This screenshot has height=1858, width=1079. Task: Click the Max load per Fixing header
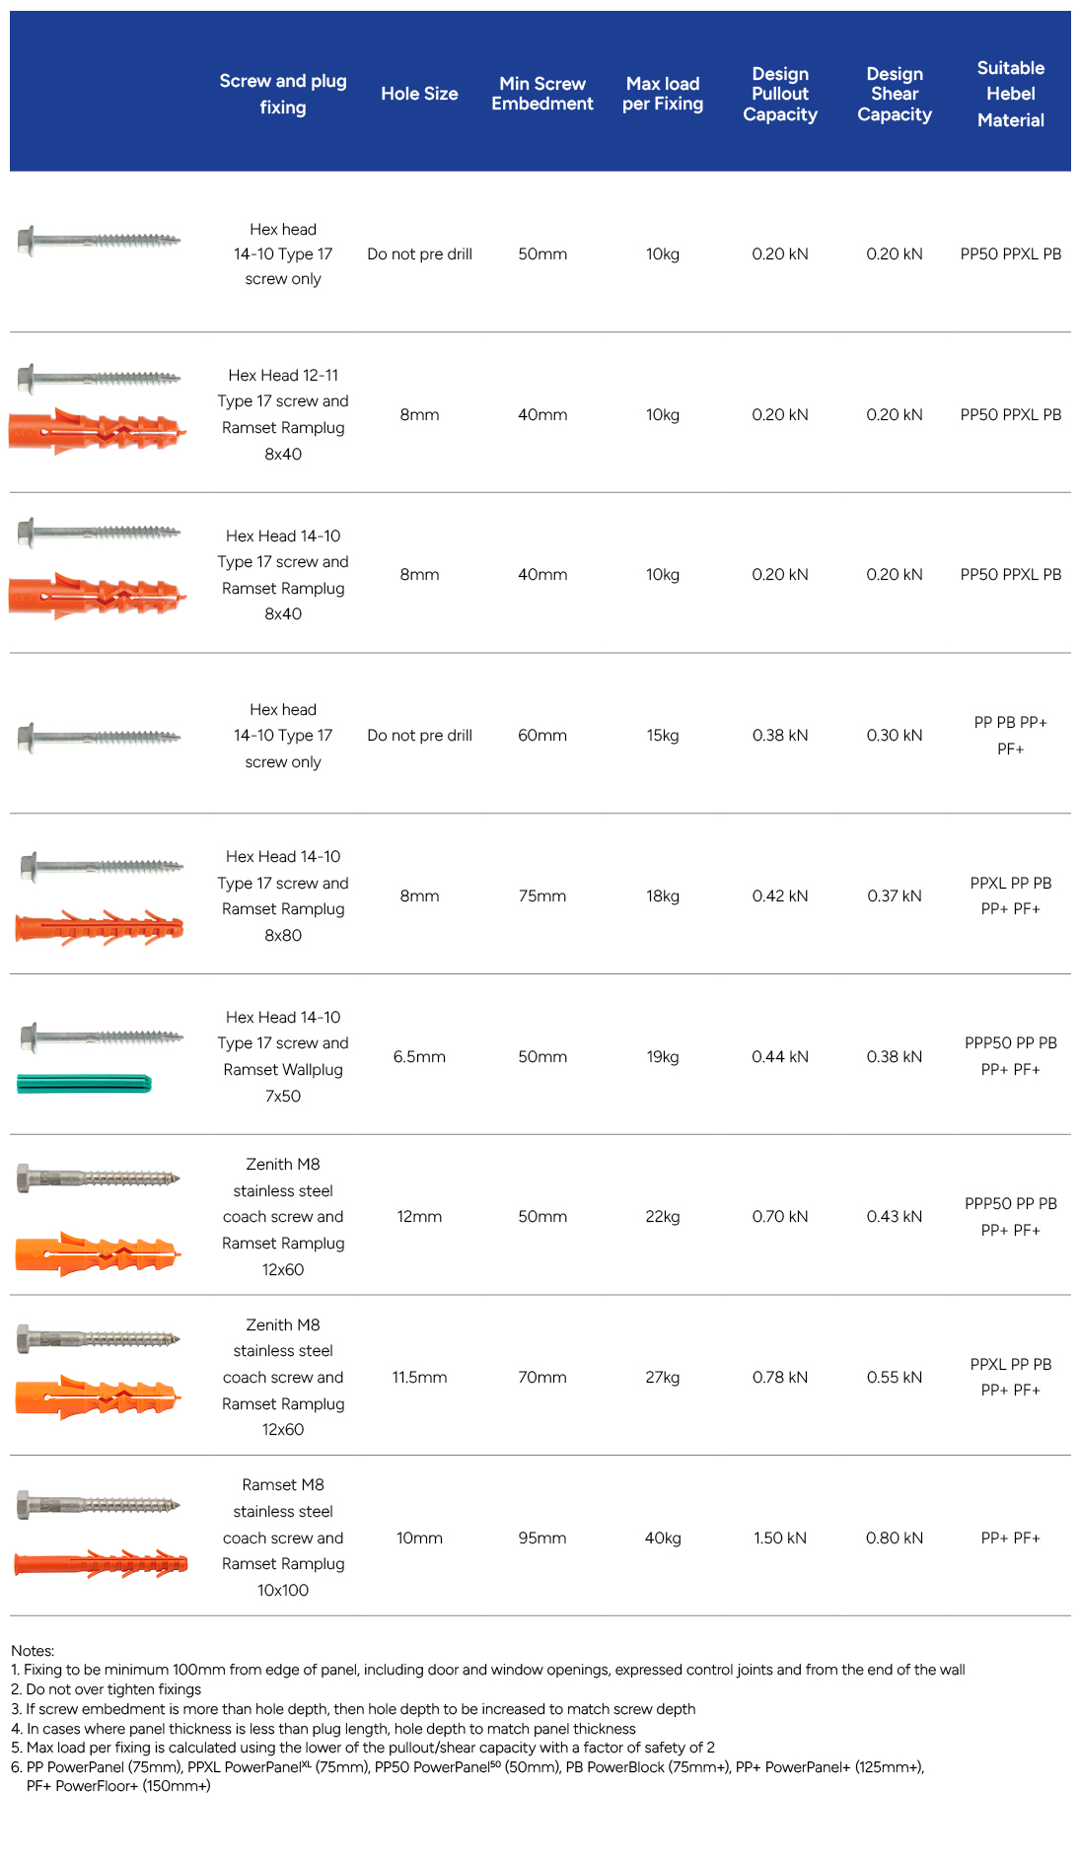663,94
